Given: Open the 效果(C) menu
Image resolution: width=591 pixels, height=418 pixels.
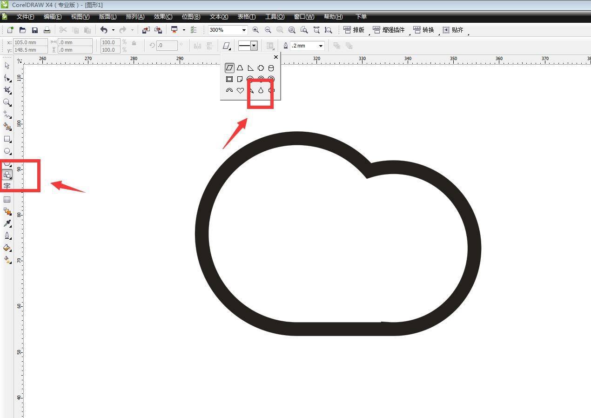Looking at the screenshot, I should pos(163,17).
